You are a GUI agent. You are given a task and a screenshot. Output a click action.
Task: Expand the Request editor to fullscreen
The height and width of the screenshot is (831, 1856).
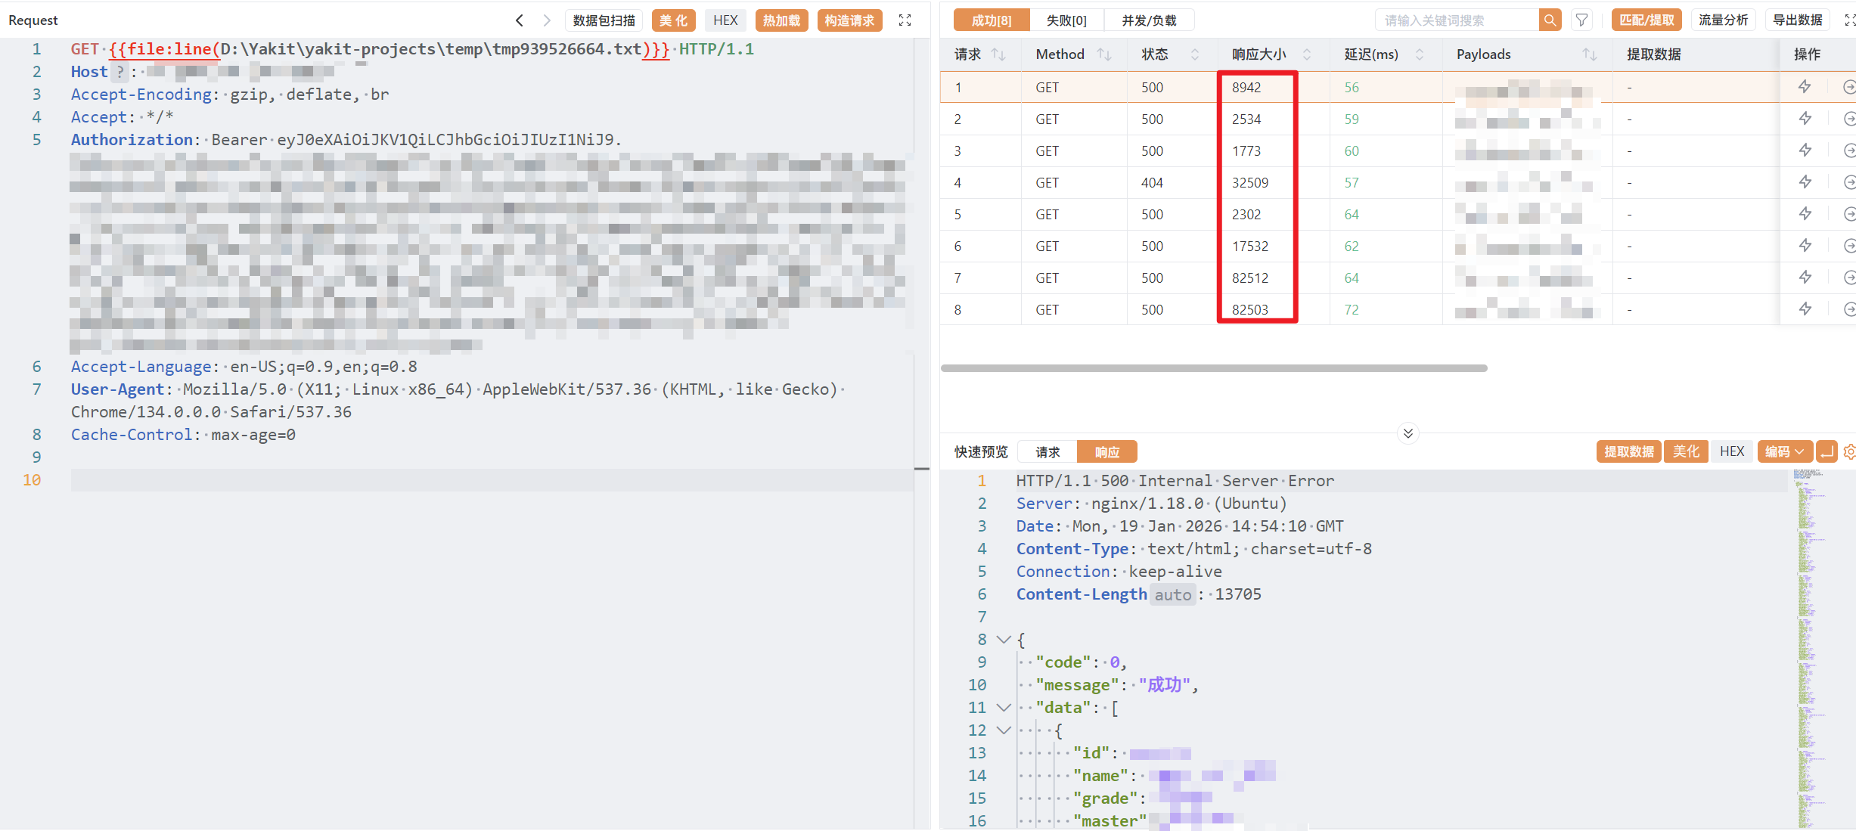905,20
